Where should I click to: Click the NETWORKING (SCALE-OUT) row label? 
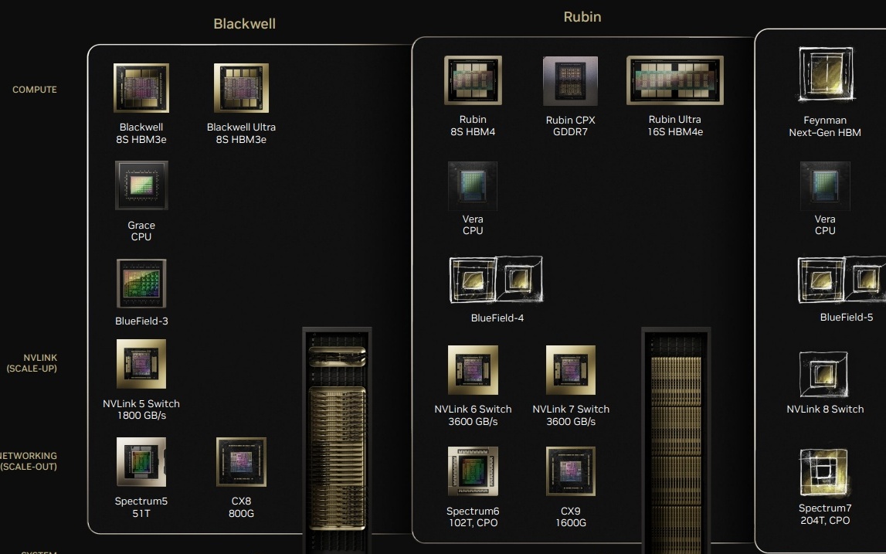[x=29, y=461]
